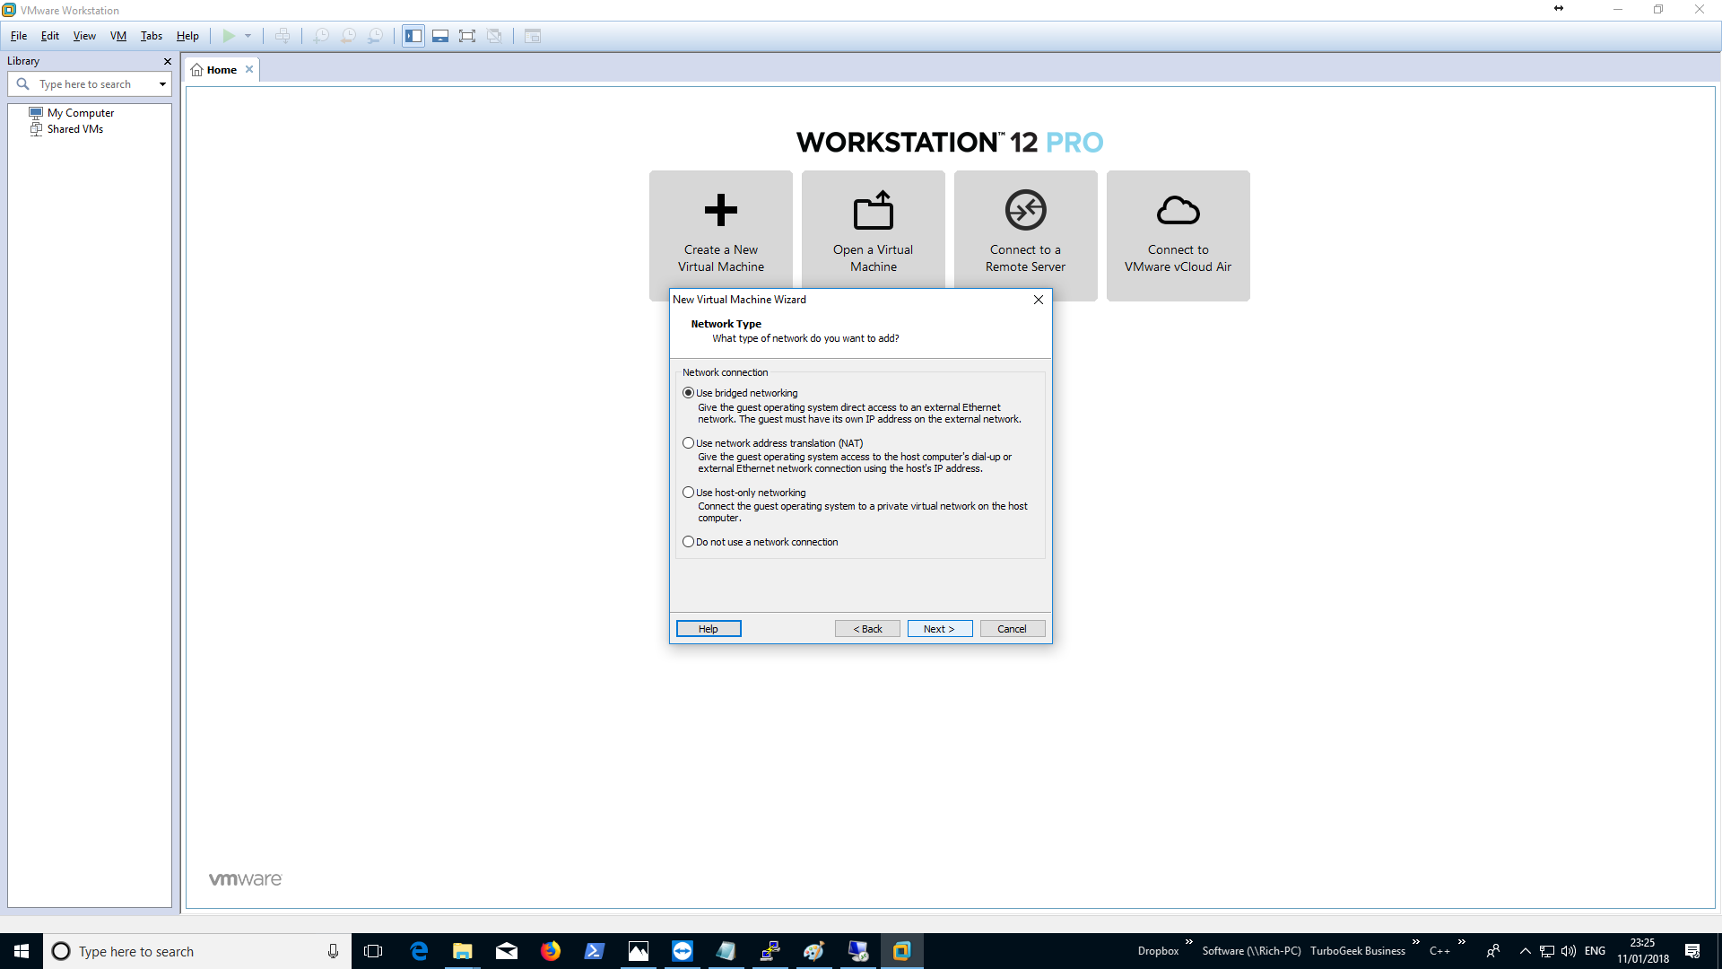Screen dimensions: 1722x969
Task: Click the taskbar microphone icon
Action: (x=333, y=951)
